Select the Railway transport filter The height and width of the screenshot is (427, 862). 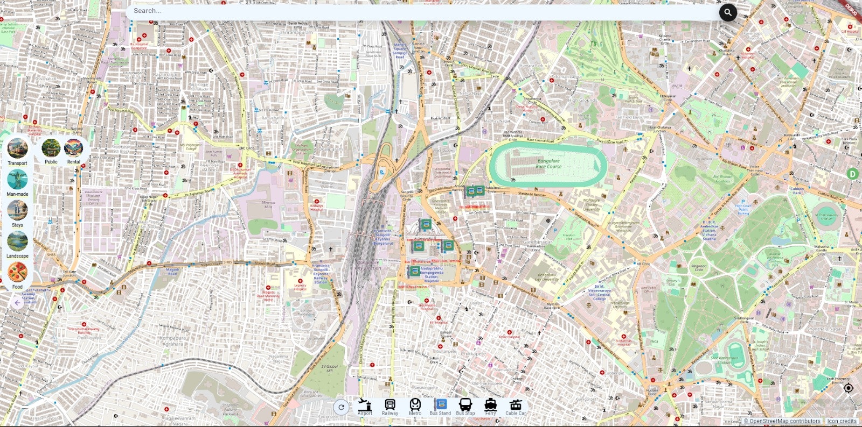390,406
